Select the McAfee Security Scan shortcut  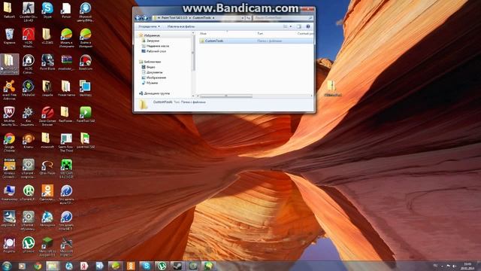9,116
